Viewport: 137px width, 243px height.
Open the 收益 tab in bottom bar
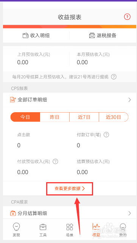pyautogui.click(x=96, y=230)
